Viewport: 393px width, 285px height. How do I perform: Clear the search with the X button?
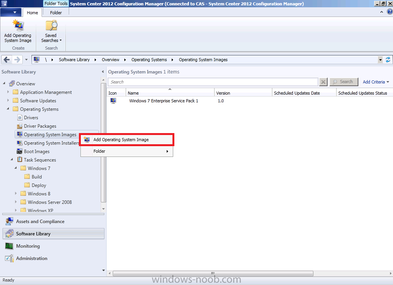click(323, 82)
